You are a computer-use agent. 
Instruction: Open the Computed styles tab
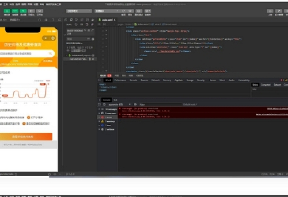click(266, 85)
